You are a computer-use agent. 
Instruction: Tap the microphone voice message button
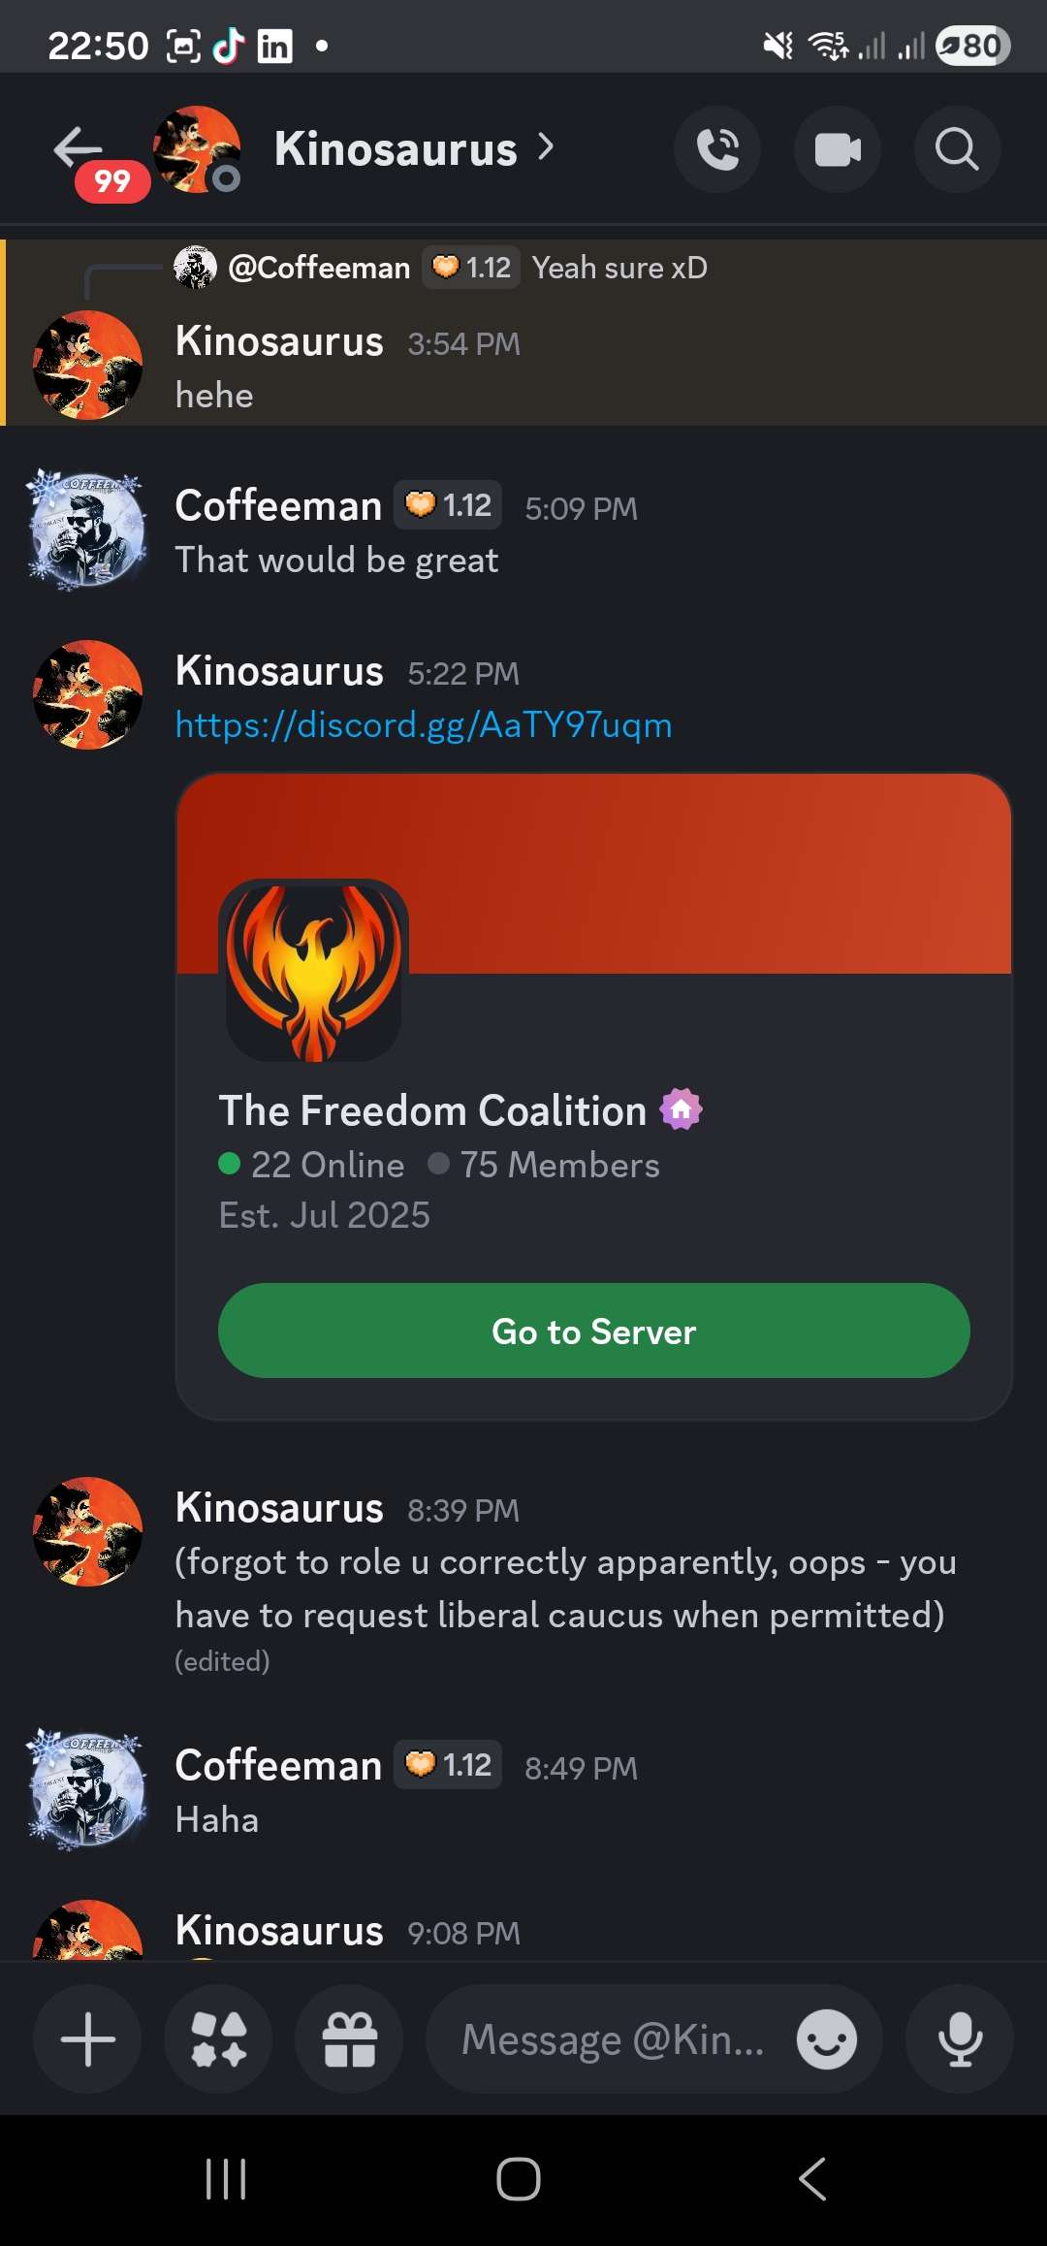pos(960,2038)
